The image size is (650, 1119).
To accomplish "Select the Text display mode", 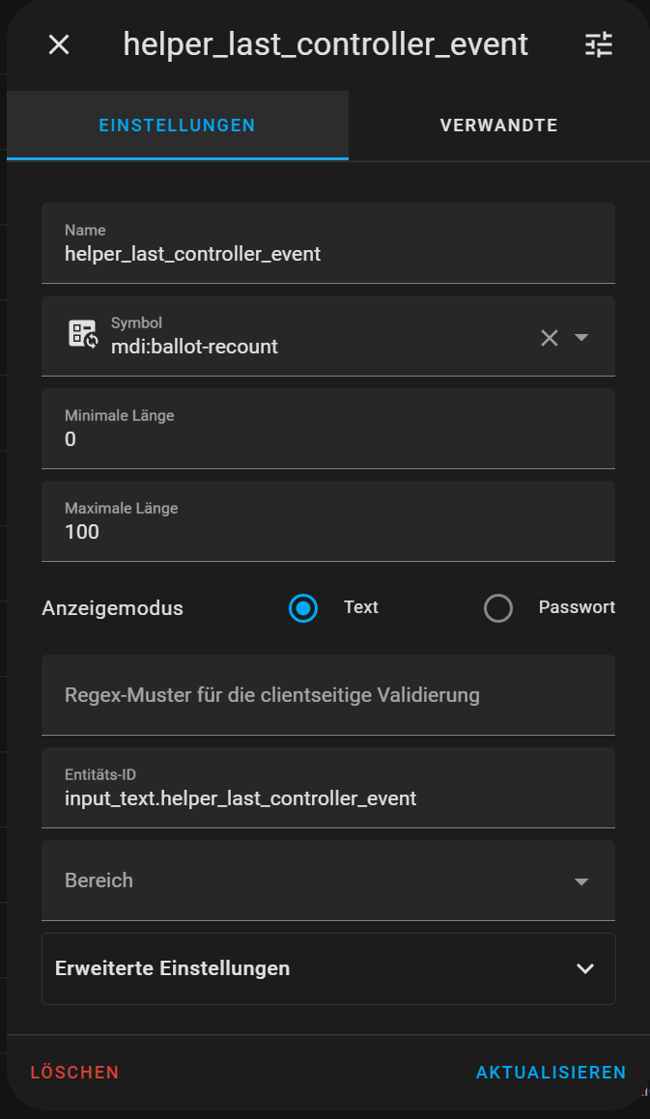I will point(303,608).
